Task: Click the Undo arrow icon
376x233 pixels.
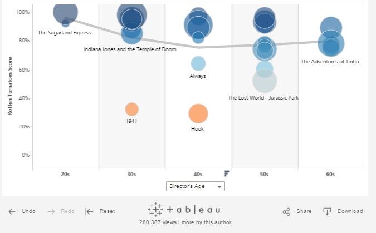Action: click(12, 211)
